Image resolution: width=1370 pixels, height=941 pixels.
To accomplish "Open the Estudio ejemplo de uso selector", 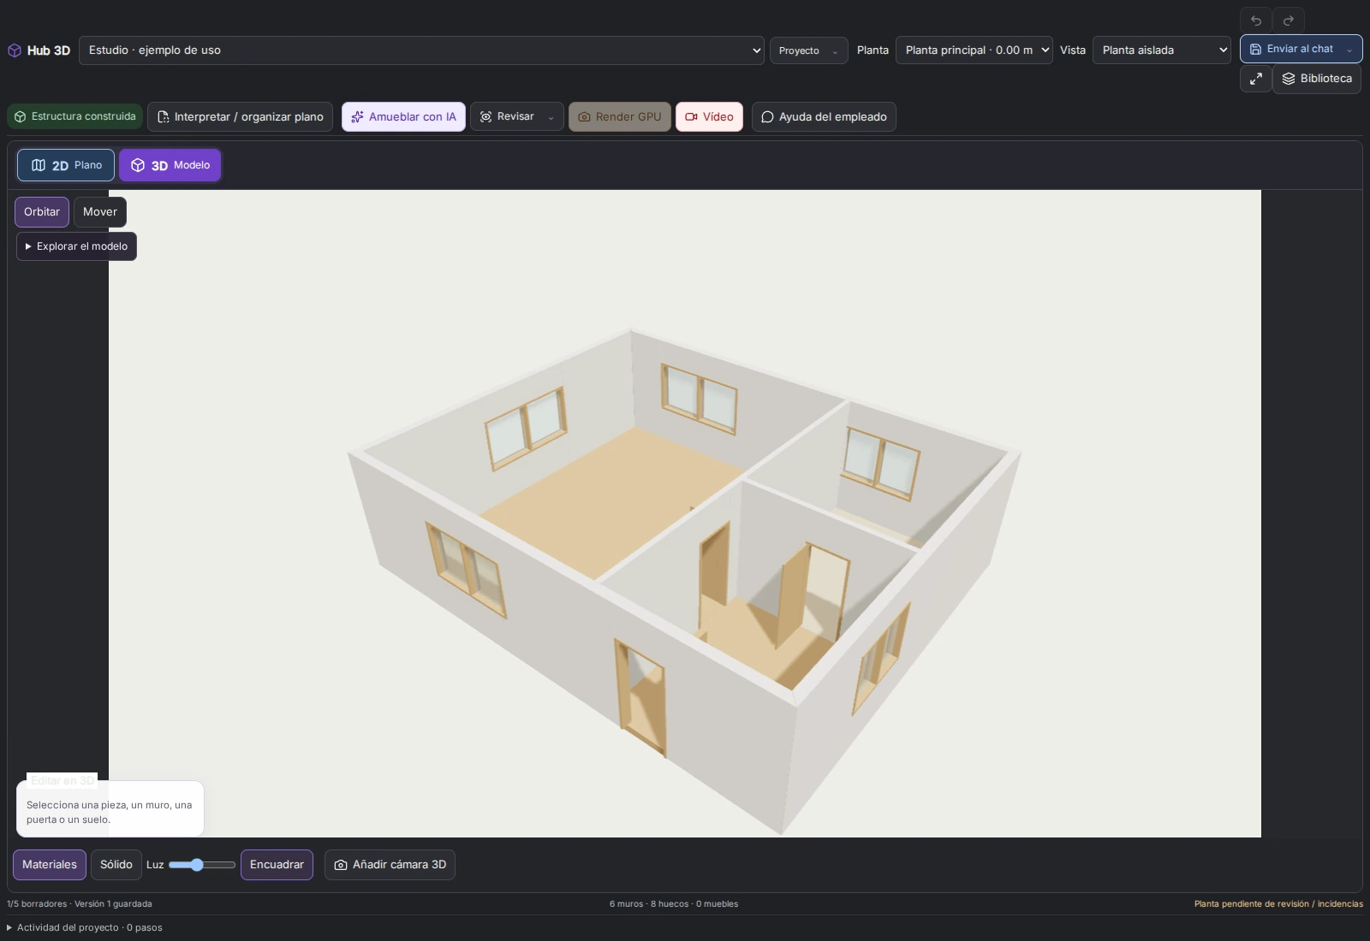I will (x=421, y=50).
